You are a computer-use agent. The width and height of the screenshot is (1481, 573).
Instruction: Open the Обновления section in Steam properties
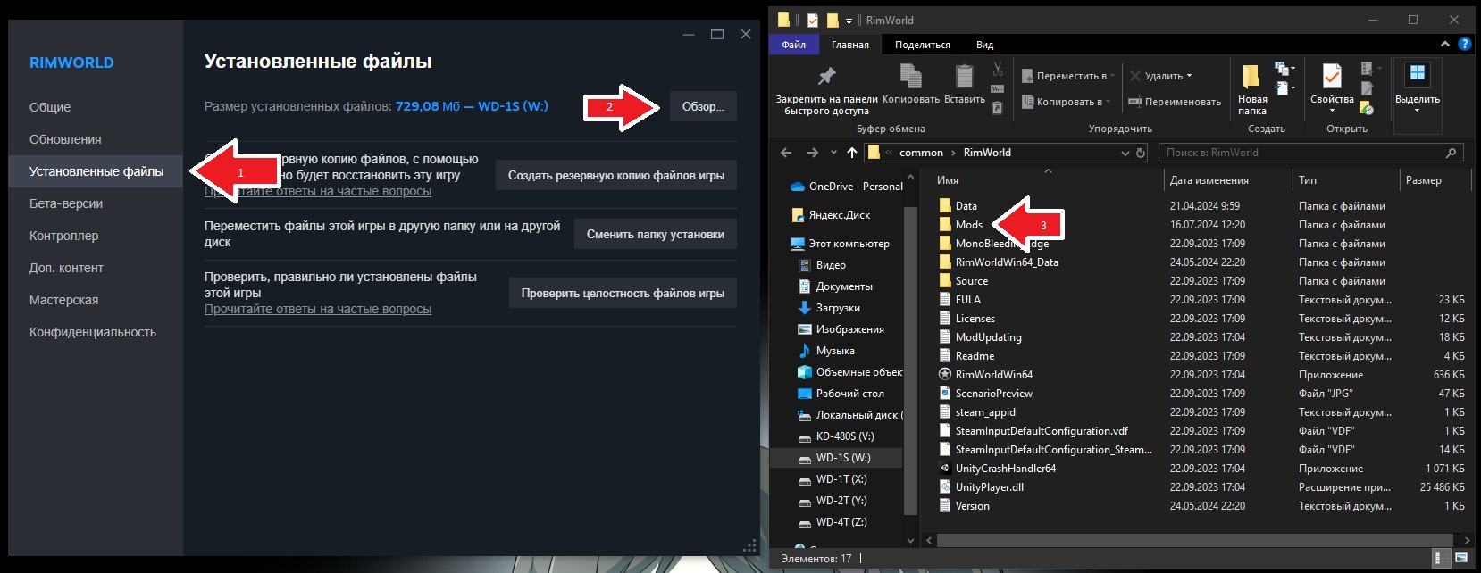point(96,139)
